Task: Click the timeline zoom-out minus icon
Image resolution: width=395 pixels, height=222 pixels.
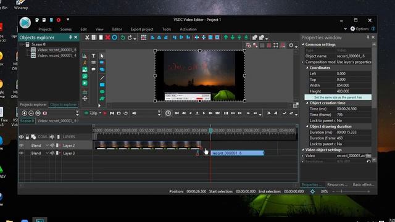Action: (31, 113)
